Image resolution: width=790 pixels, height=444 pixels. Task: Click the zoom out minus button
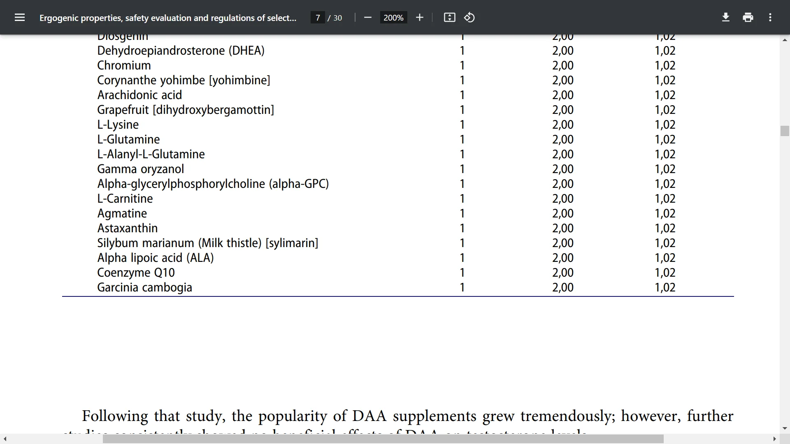tap(368, 18)
